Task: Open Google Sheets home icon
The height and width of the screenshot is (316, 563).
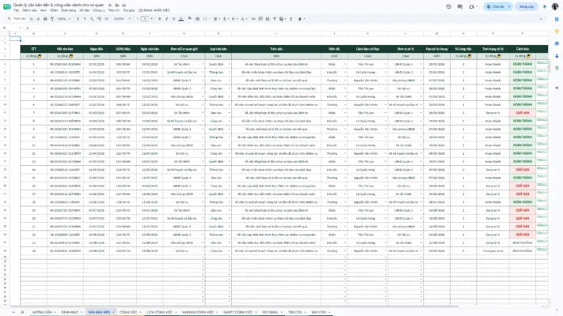Action: coord(6,7)
